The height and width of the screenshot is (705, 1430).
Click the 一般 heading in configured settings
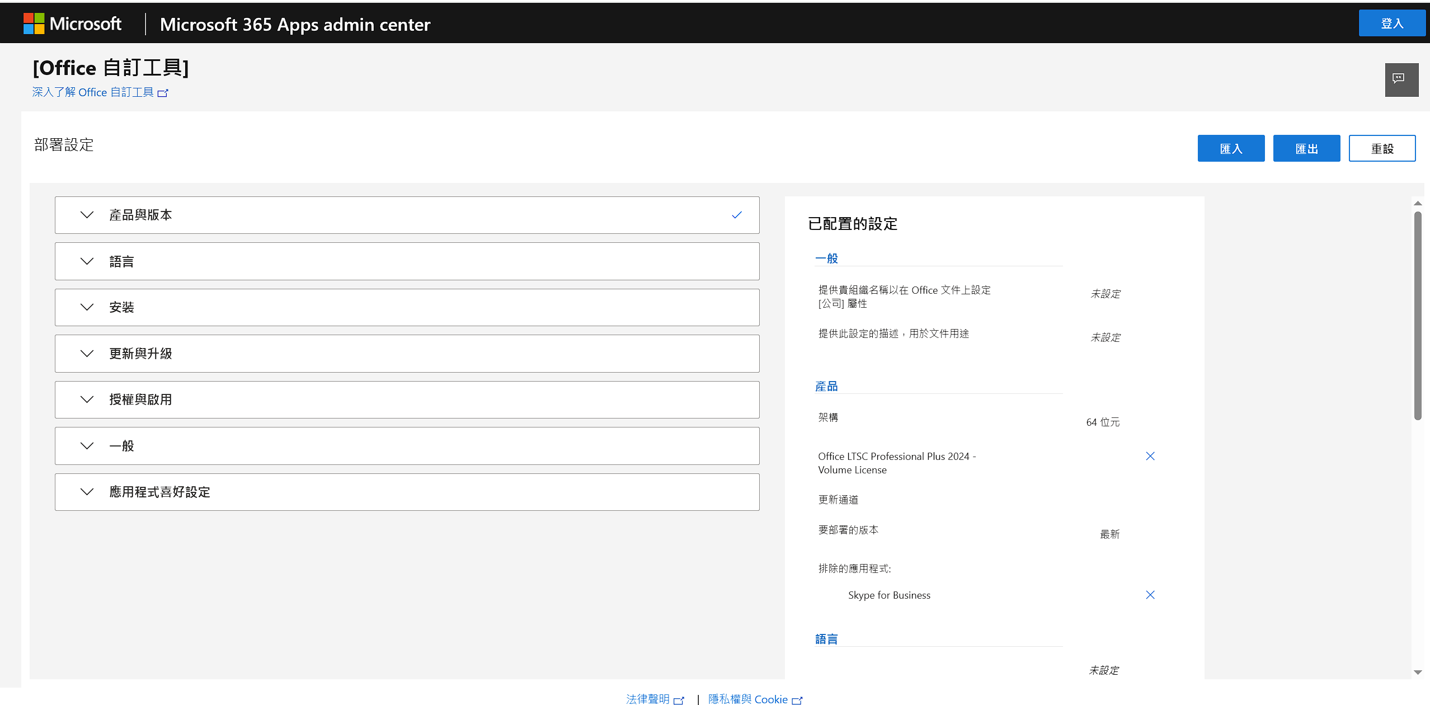click(826, 258)
